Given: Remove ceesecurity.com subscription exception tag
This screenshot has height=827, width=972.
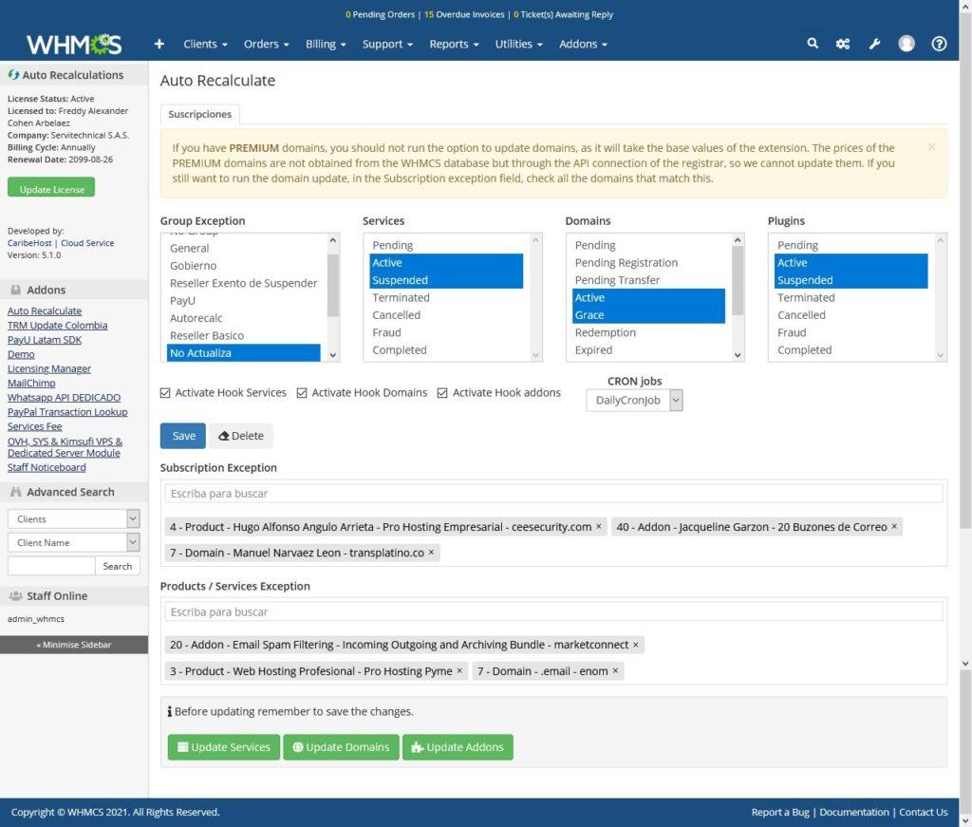Looking at the screenshot, I should point(599,526).
